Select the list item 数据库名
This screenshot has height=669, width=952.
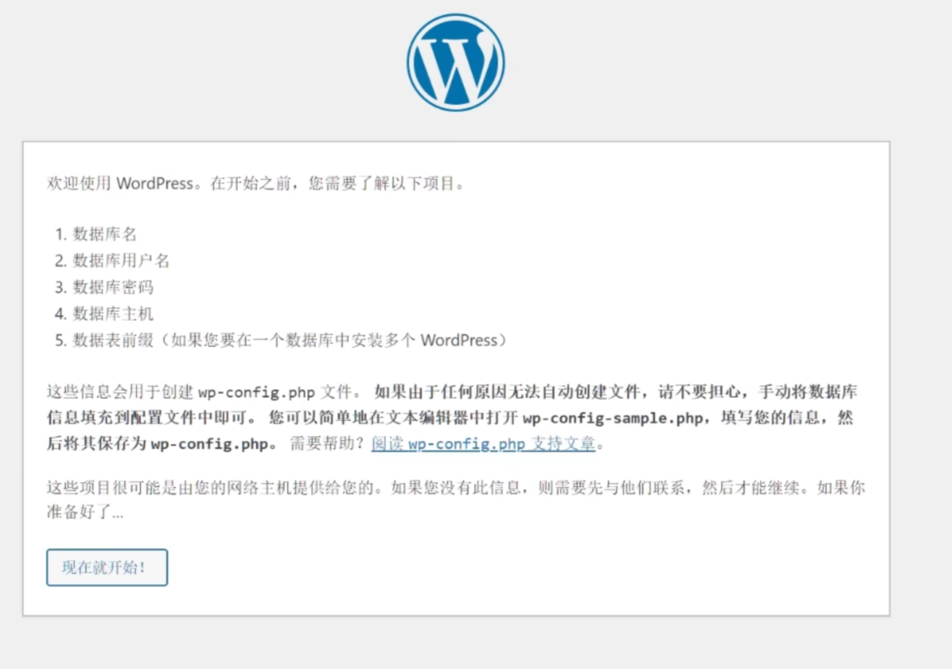[105, 234]
